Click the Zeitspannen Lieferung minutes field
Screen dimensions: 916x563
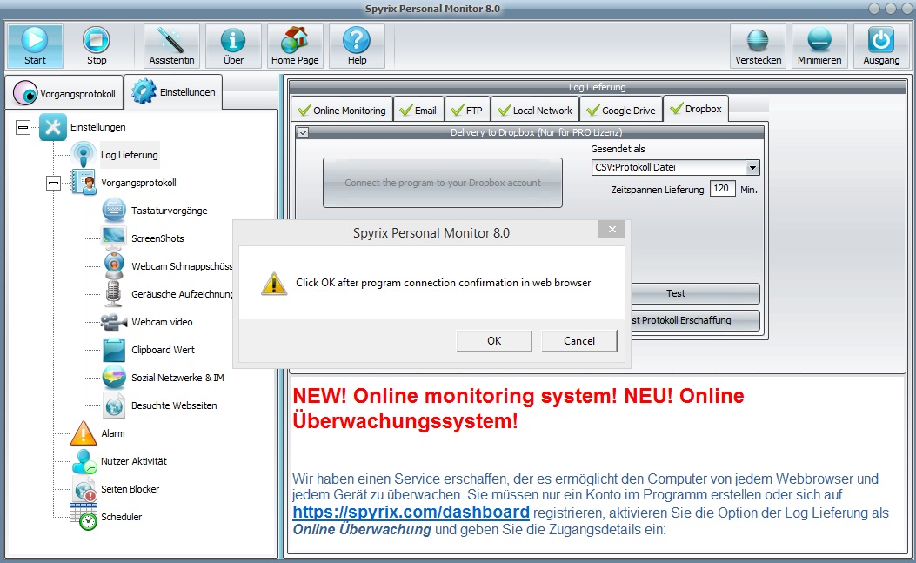722,188
